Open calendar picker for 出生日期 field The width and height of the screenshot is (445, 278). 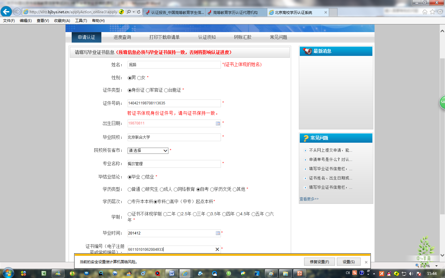click(218, 123)
